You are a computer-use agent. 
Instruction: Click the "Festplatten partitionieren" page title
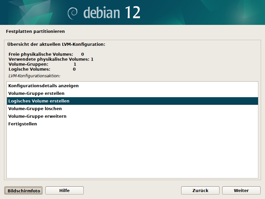coord(35,32)
